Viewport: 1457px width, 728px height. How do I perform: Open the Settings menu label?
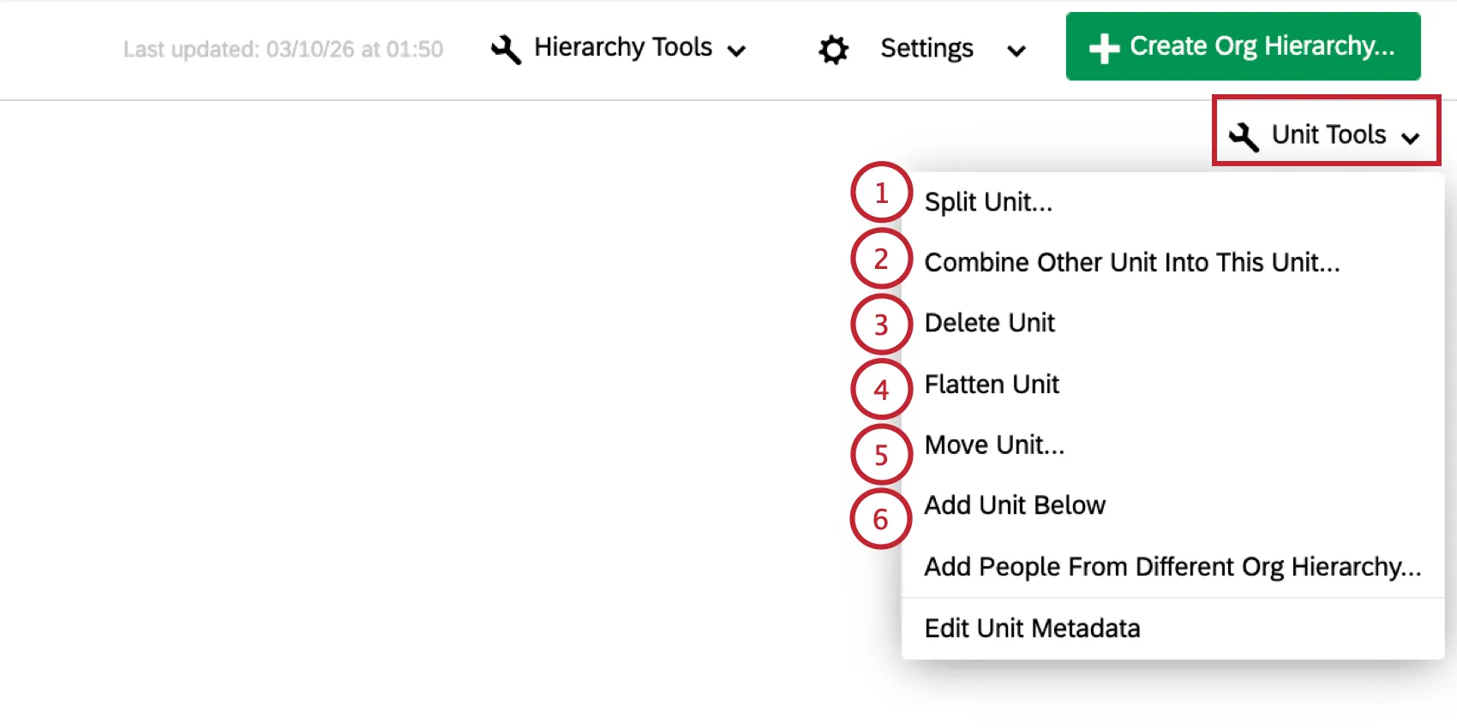pyautogui.click(x=926, y=48)
